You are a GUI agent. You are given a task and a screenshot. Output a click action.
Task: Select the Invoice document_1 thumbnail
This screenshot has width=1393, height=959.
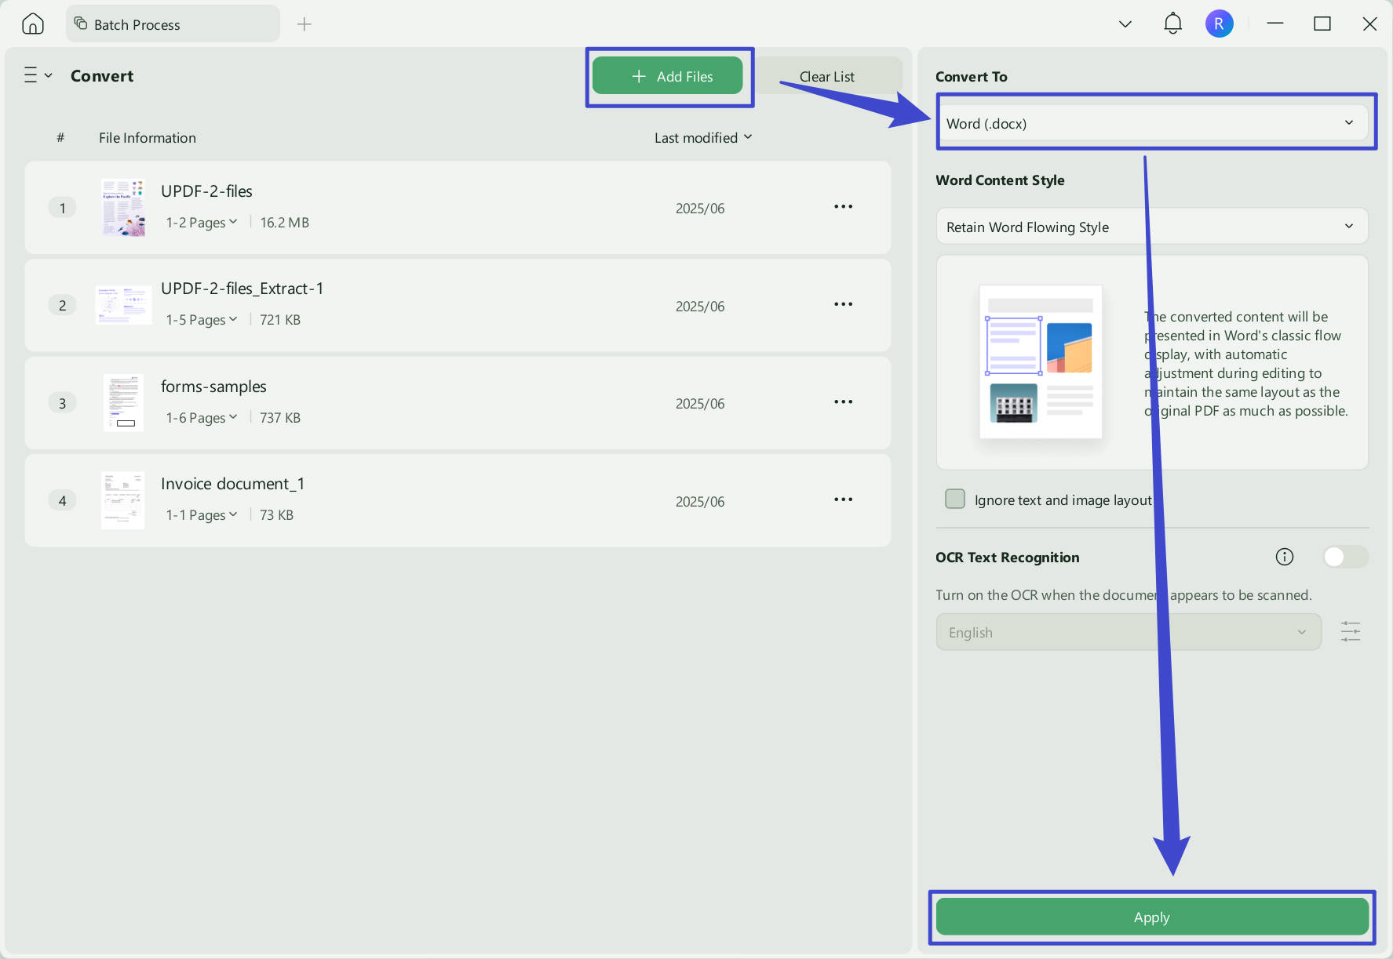(x=123, y=500)
